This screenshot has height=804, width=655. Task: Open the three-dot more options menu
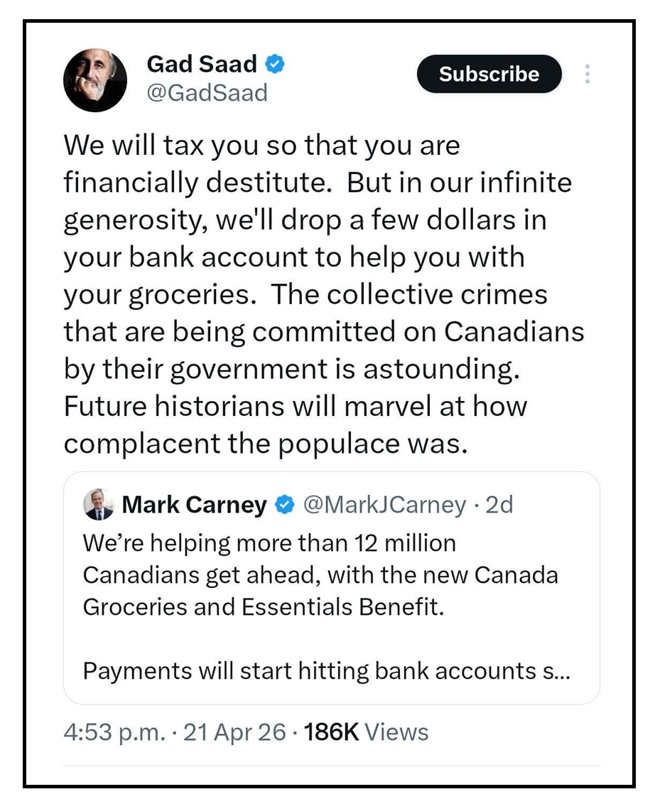(587, 75)
